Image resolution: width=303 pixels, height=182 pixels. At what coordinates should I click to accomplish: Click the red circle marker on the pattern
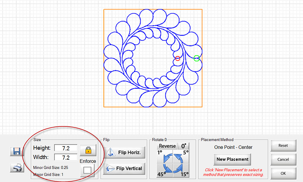178,58
